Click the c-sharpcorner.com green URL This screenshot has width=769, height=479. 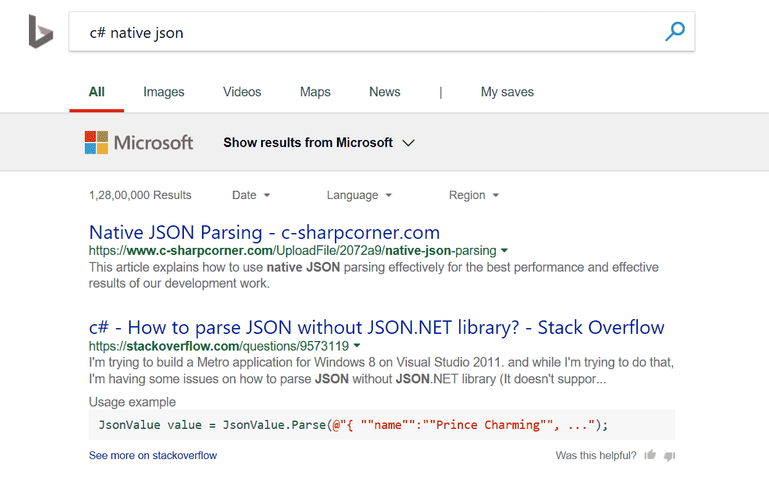pyautogui.click(x=293, y=251)
